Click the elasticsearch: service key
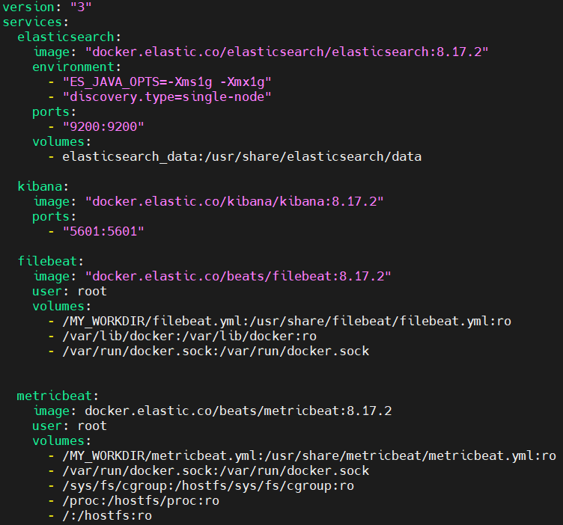 coord(70,37)
